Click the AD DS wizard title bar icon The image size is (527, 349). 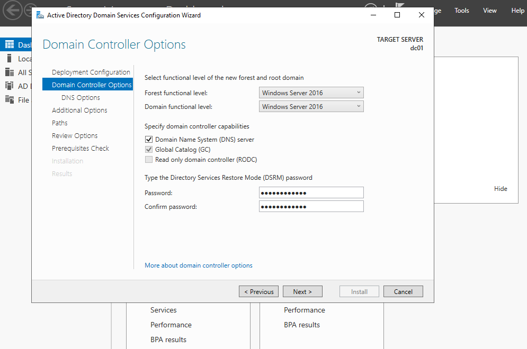click(40, 15)
